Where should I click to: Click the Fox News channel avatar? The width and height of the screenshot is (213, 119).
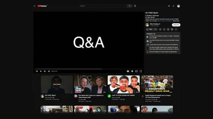click(x=76, y=96)
